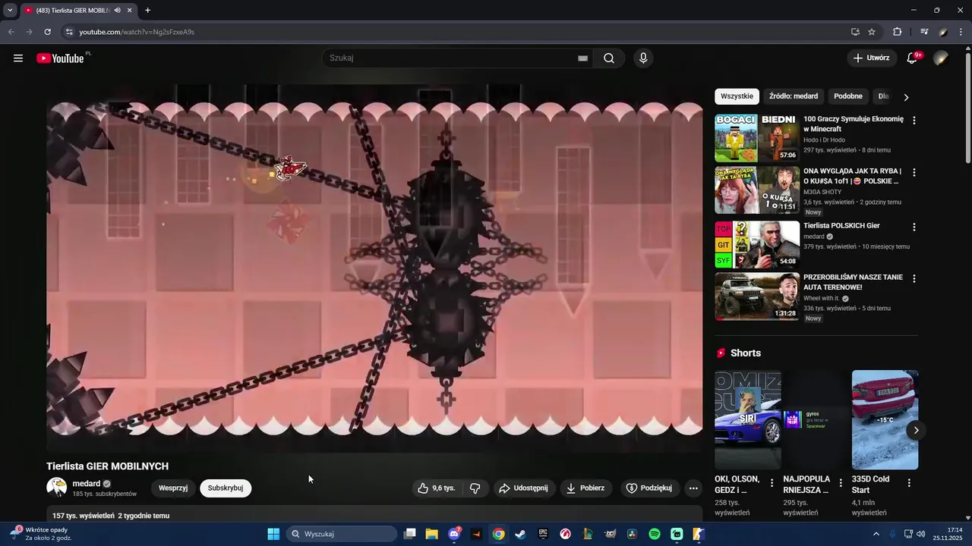Open the YouTube notifications bell
This screenshot has width=972, height=546.
coord(913,58)
